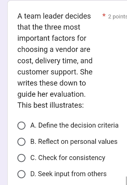Click the 'that the three most' line

49,27
